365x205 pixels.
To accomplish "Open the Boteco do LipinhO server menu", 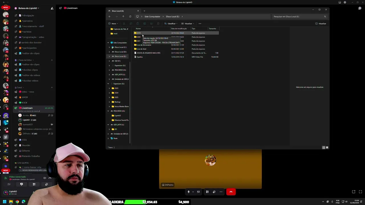I will pyautogui.click(x=29, y=8).
